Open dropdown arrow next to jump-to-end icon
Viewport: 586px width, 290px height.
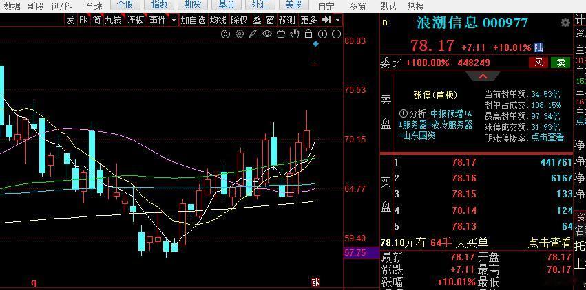pos(338,20)
